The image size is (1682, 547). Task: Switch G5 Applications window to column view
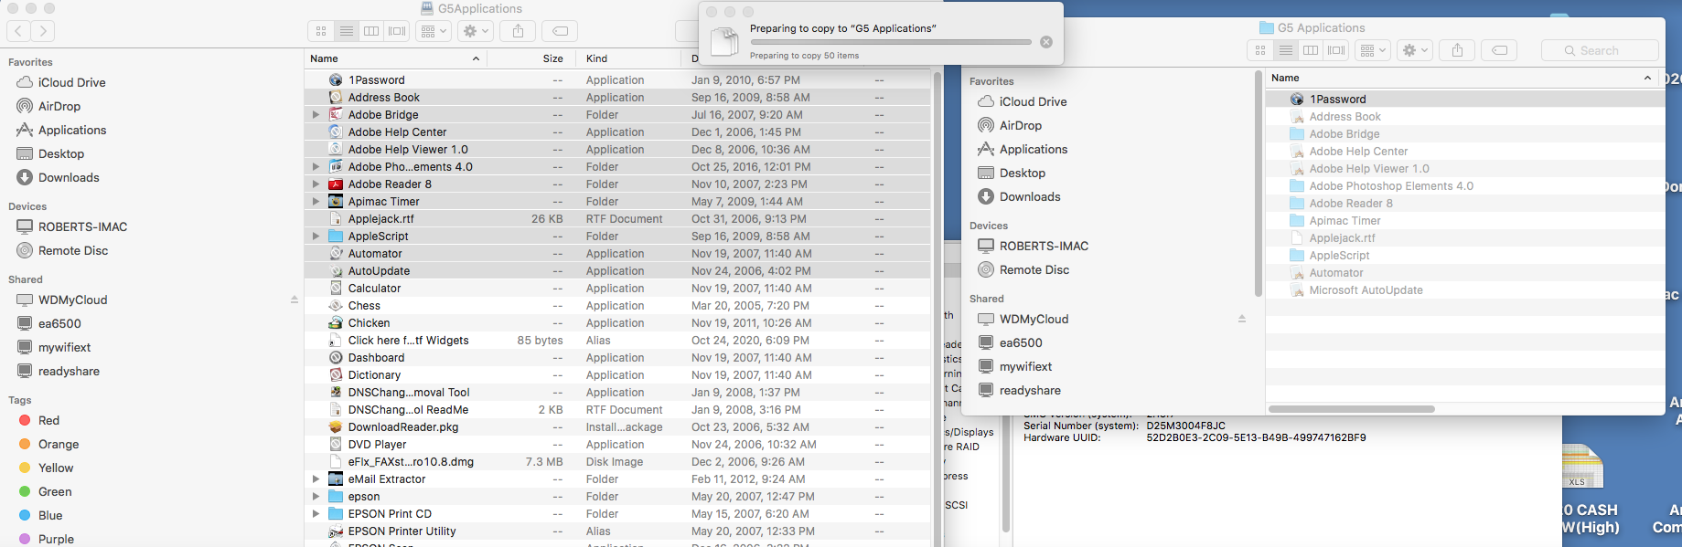pos(1311,50)
